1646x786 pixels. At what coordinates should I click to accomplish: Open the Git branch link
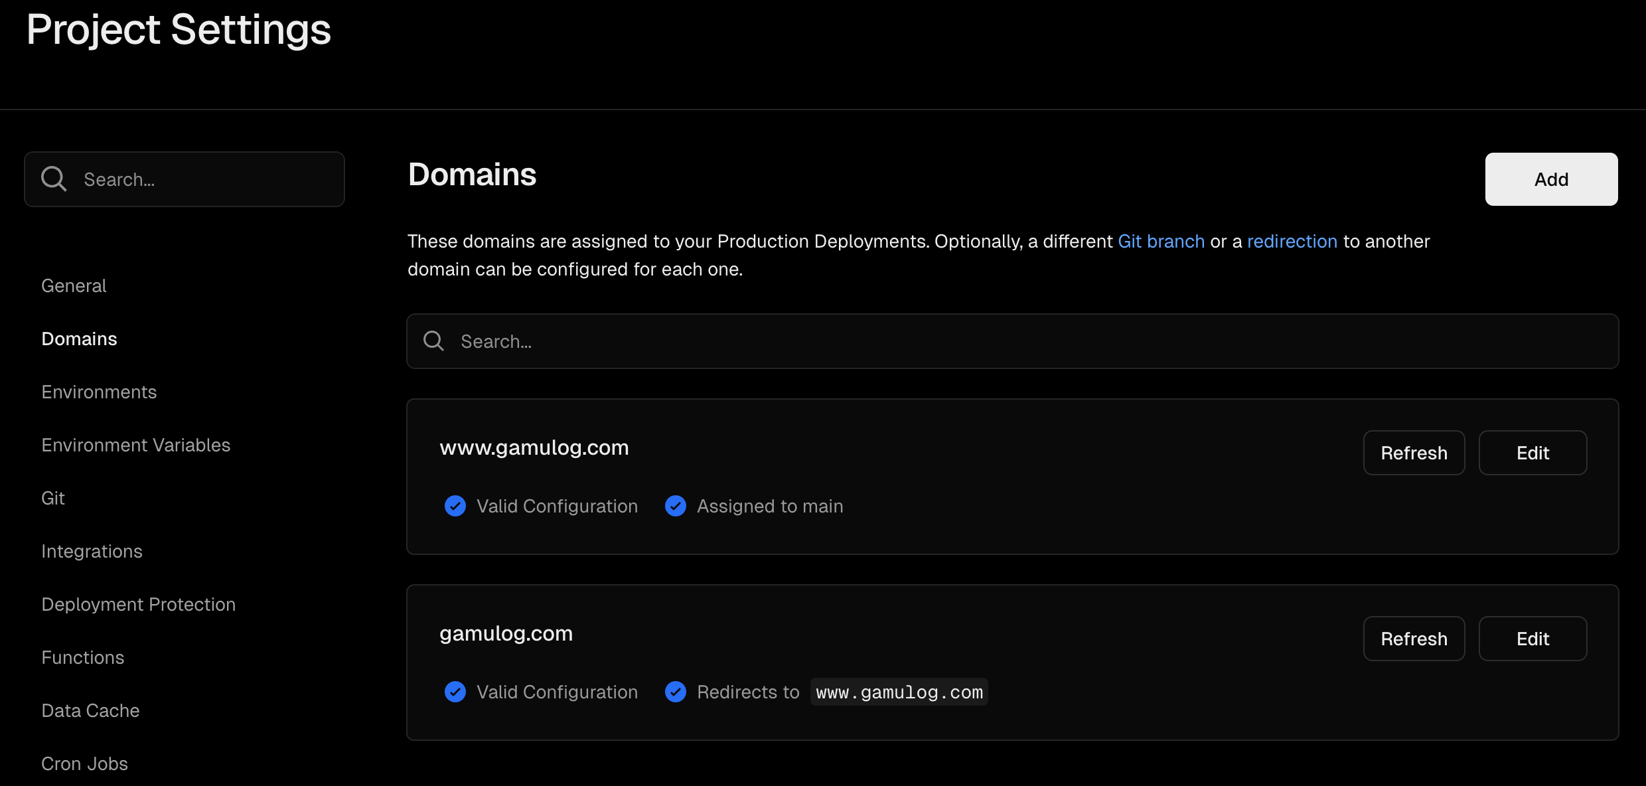click(x=1161, y=241)
